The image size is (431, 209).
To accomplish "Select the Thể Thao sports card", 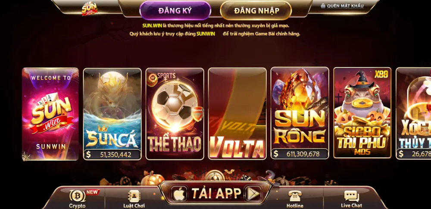I will (175, 114).
